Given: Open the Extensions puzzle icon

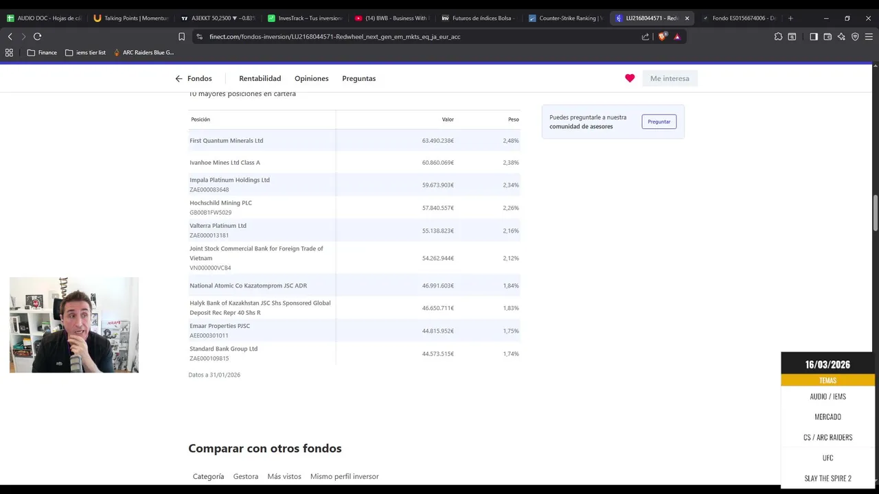Looking at the screenshot, I should [x=778, y=36].
